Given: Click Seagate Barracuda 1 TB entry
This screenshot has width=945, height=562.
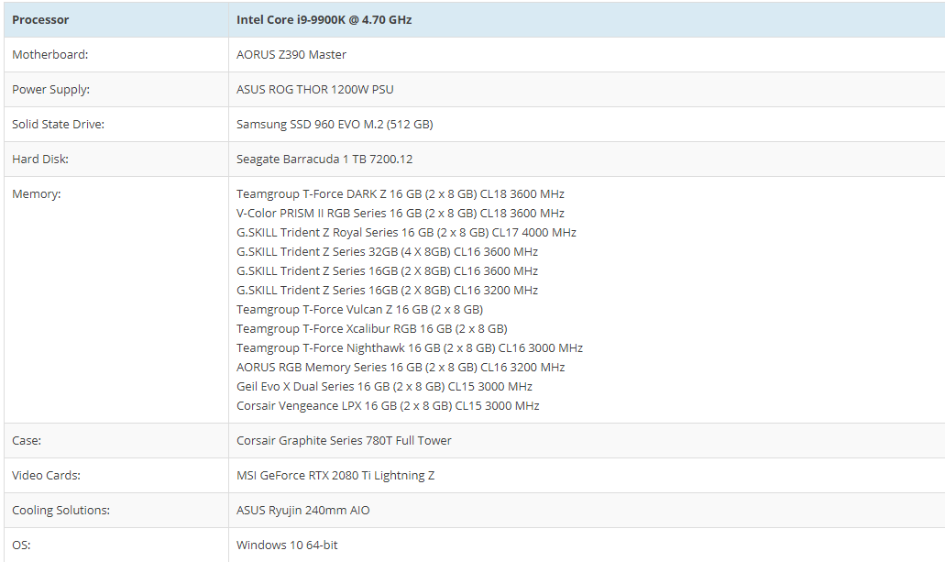Looking at the screenshot, I should 324,159.
